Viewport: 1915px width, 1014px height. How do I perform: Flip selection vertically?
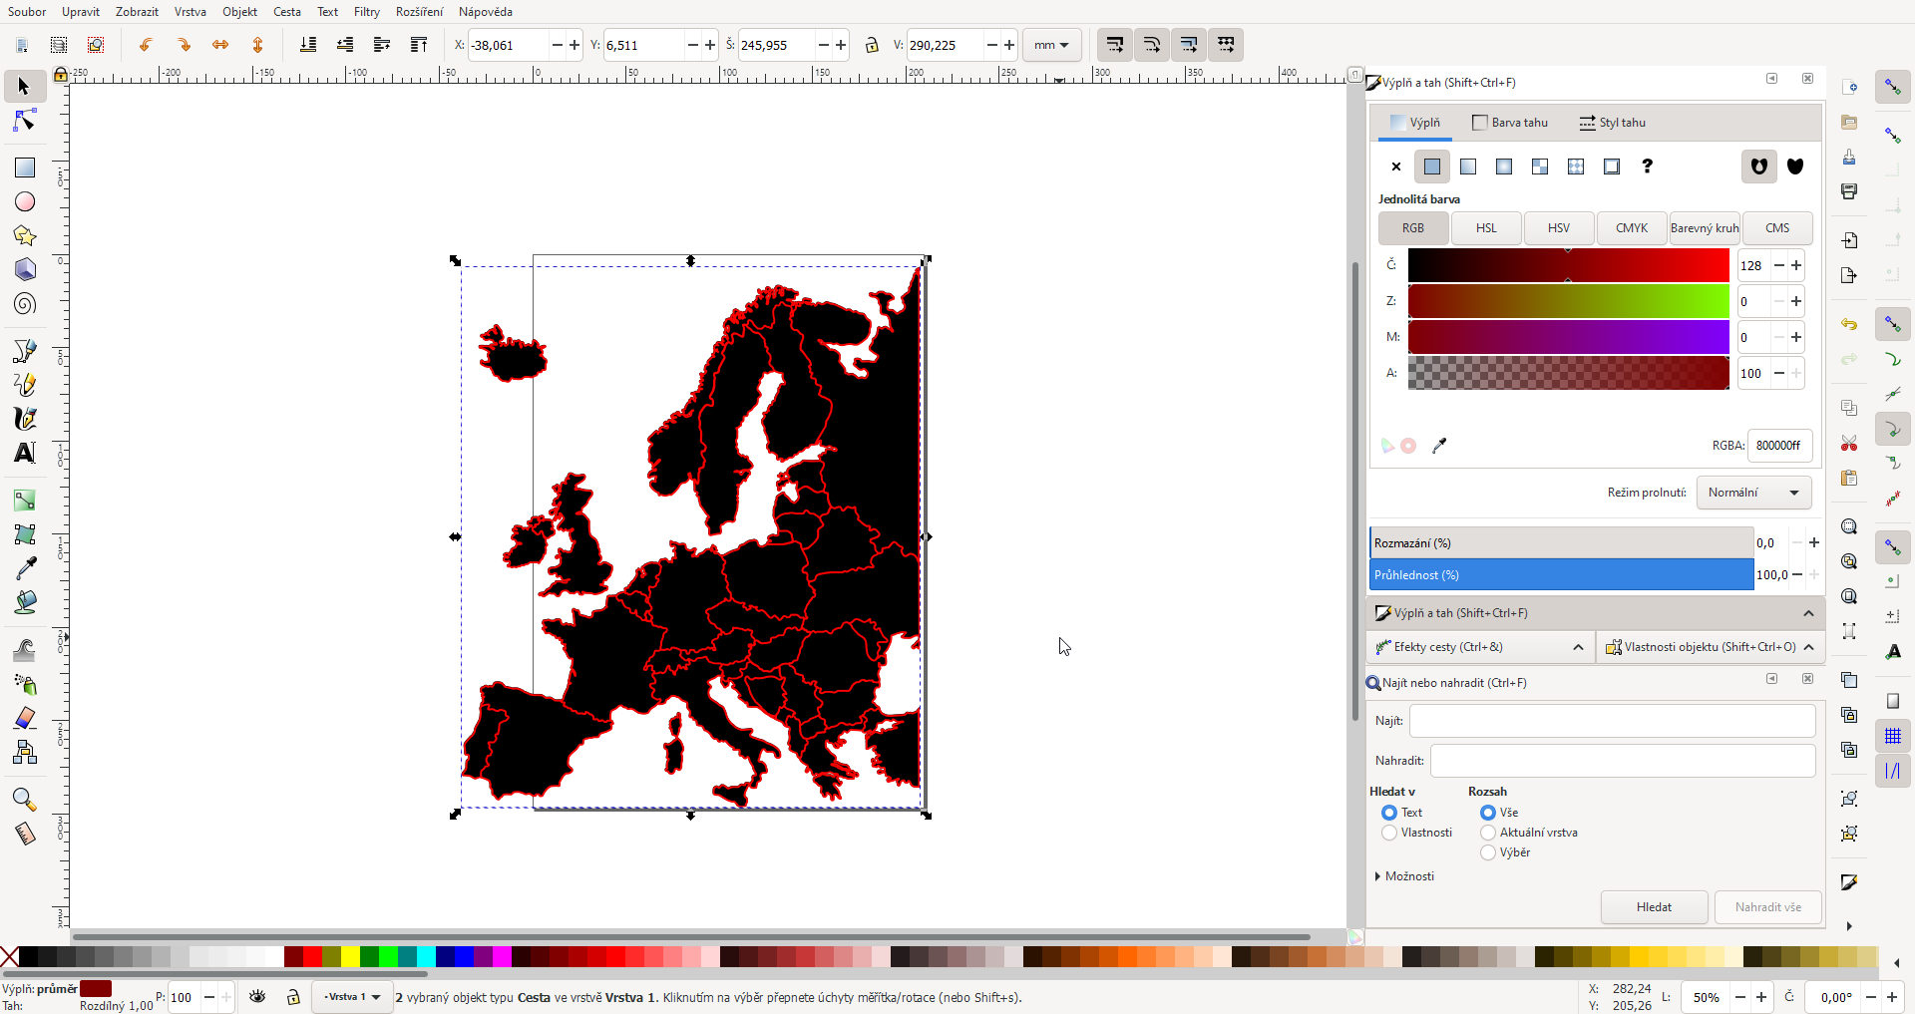click(257, 45)
